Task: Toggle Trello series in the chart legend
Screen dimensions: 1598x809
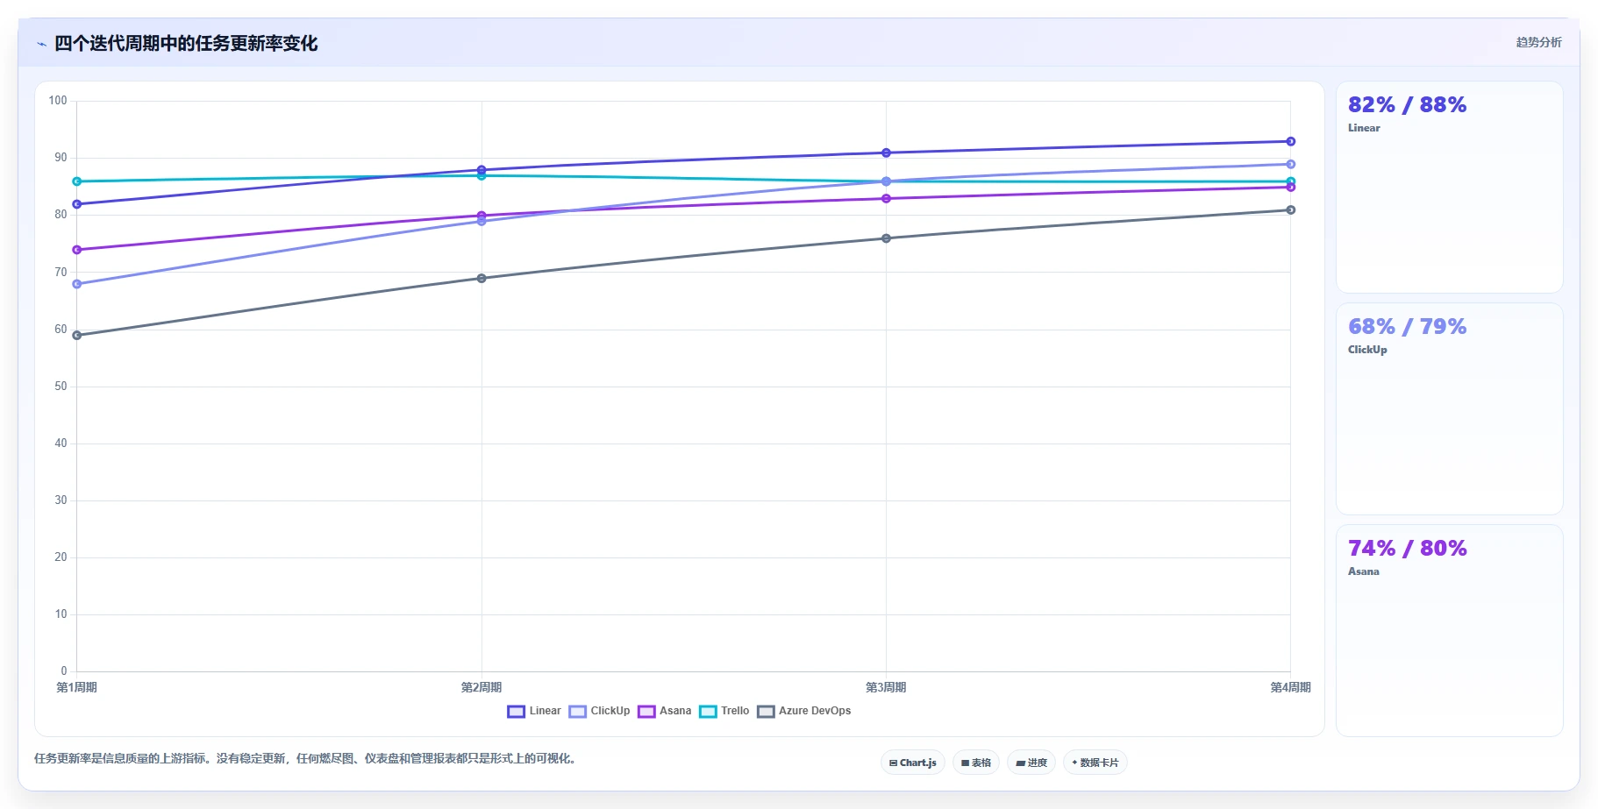Action: (x=724, y=711)
